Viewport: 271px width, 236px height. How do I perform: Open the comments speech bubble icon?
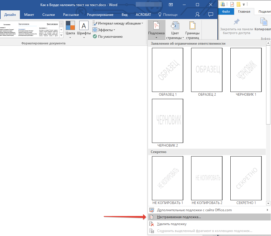click(211, 14)
